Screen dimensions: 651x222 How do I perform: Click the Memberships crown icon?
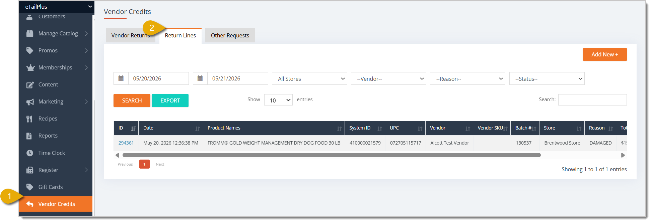click(30, 67)
